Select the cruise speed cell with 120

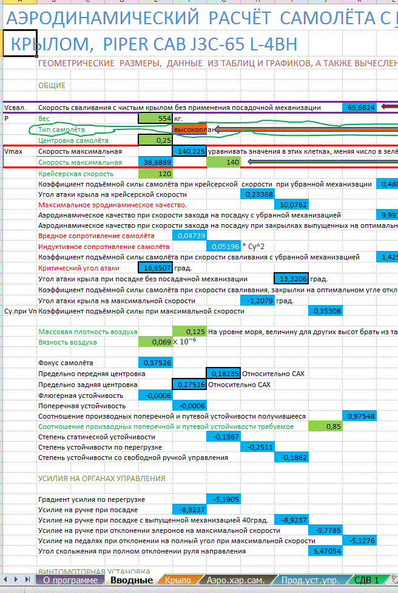click(156, 173)
